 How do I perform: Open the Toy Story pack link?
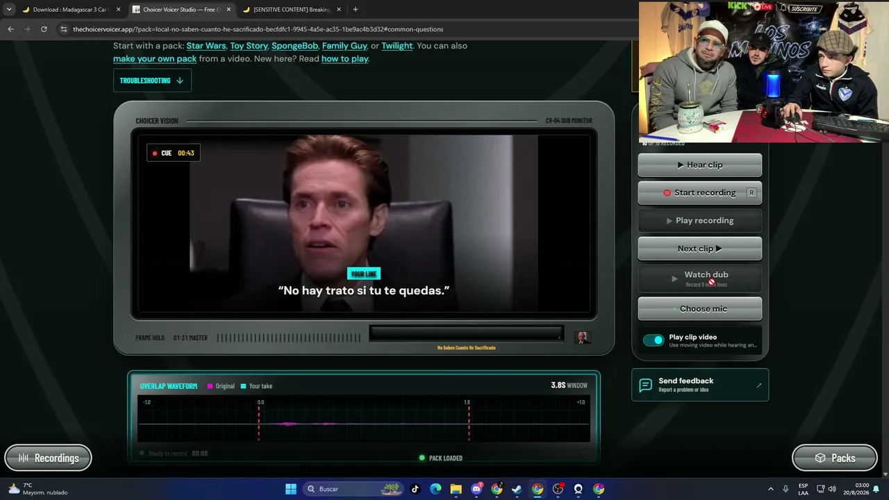pos(249,46)
